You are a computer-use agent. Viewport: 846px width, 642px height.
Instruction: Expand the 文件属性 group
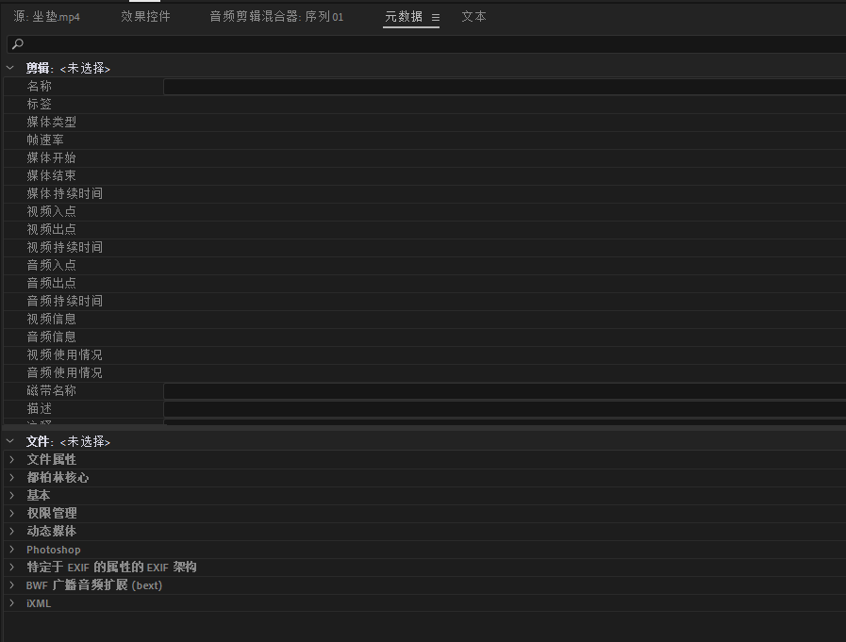tap(11, 459)
